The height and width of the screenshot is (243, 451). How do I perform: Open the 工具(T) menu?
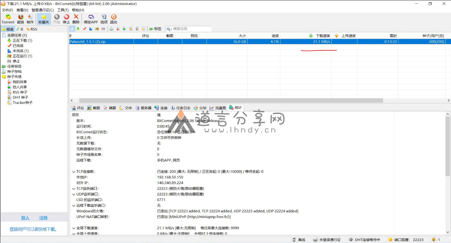point(63,10)
